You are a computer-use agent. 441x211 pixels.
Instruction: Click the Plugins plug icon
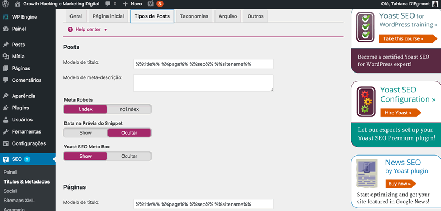coord(6,108)
